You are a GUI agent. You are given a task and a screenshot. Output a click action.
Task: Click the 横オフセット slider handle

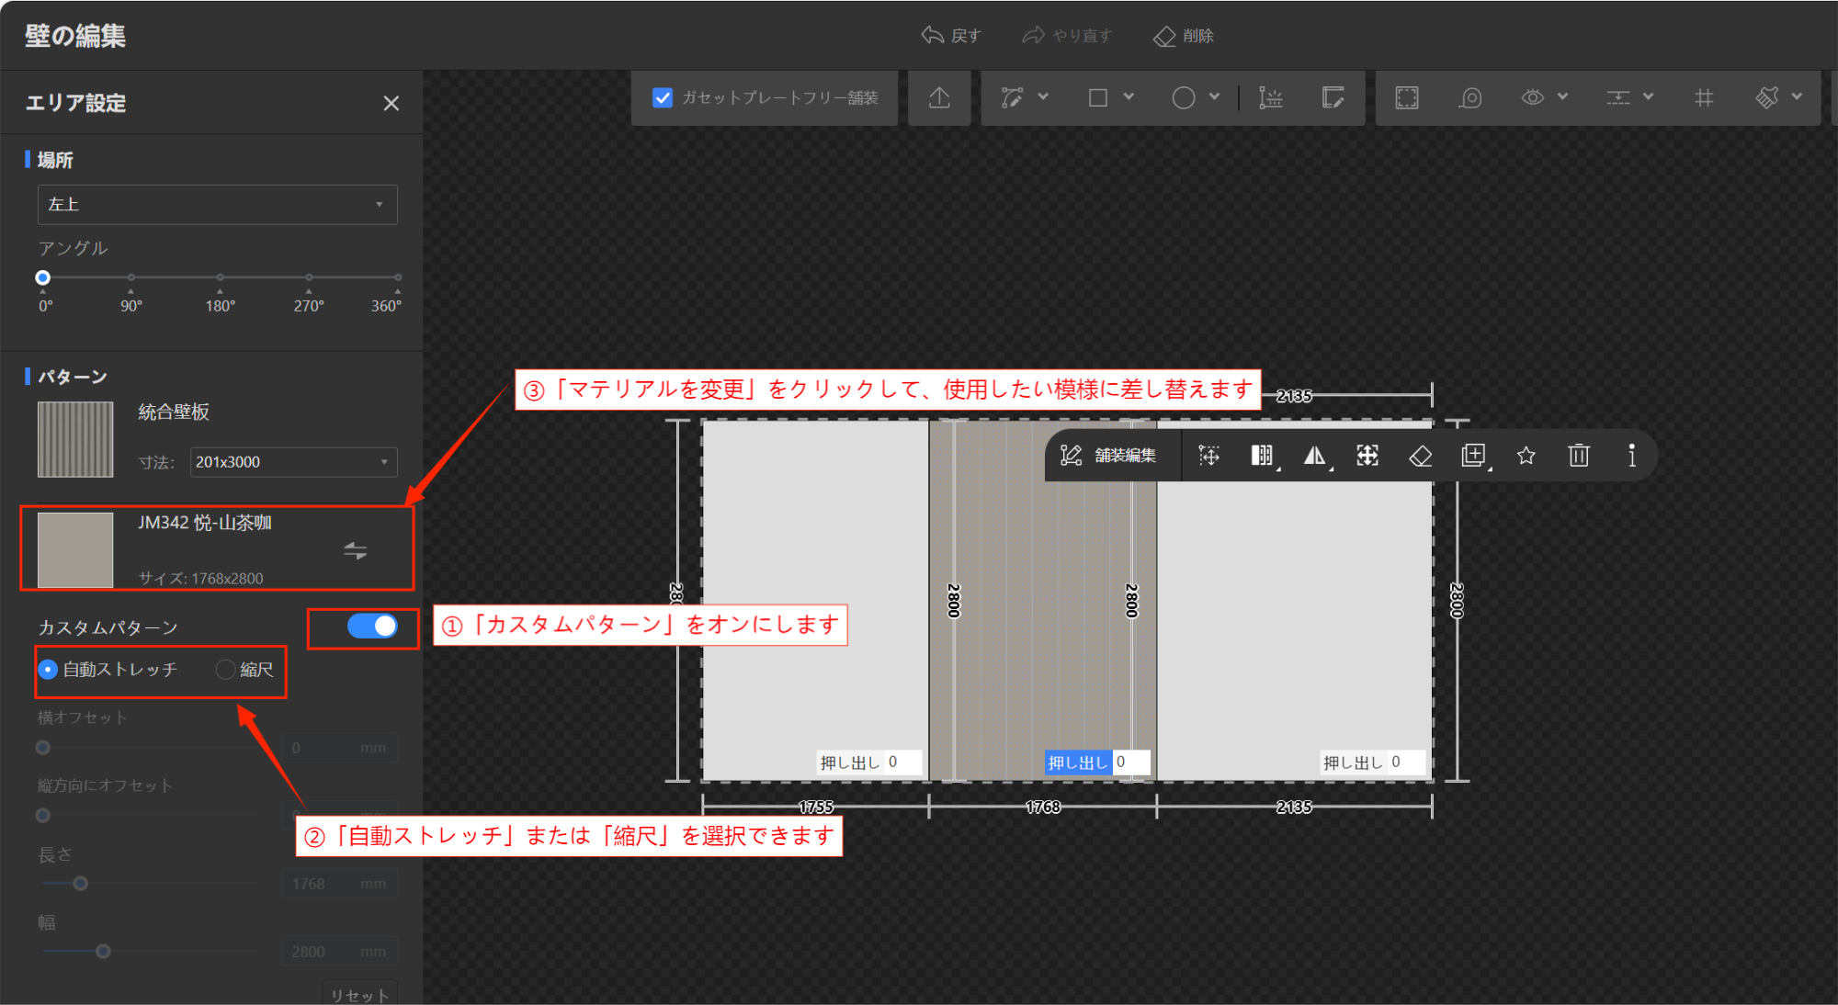coord(42,748)
